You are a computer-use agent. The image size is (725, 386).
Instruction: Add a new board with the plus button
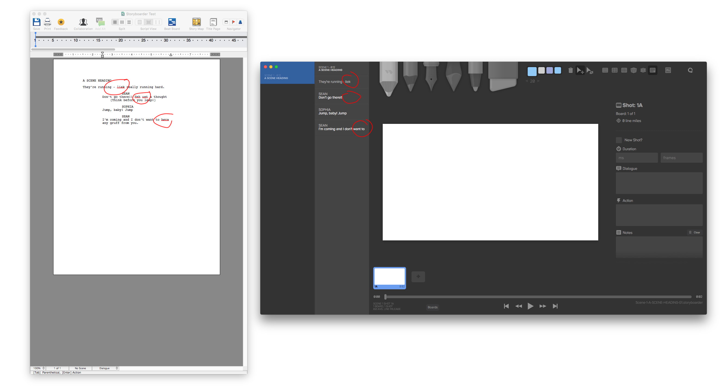[418, 277]
